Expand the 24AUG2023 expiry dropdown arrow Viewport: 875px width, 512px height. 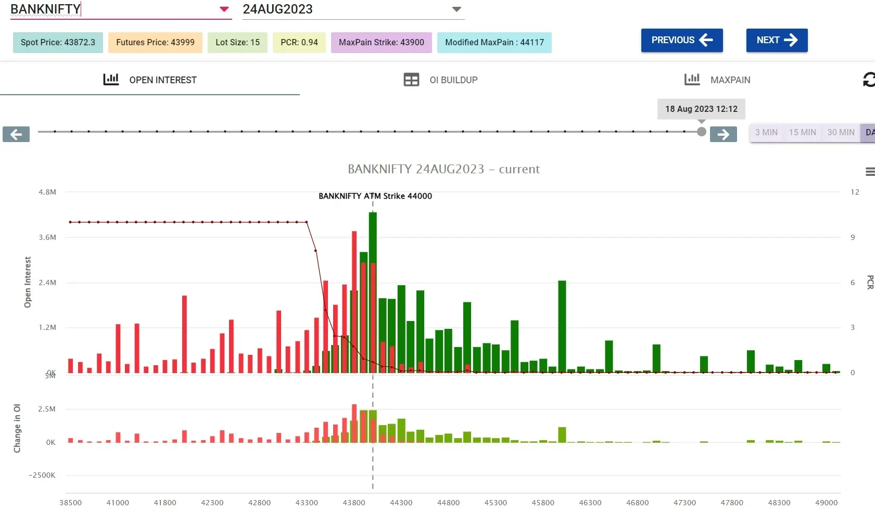pyautogui.click(x=456, y=9)
